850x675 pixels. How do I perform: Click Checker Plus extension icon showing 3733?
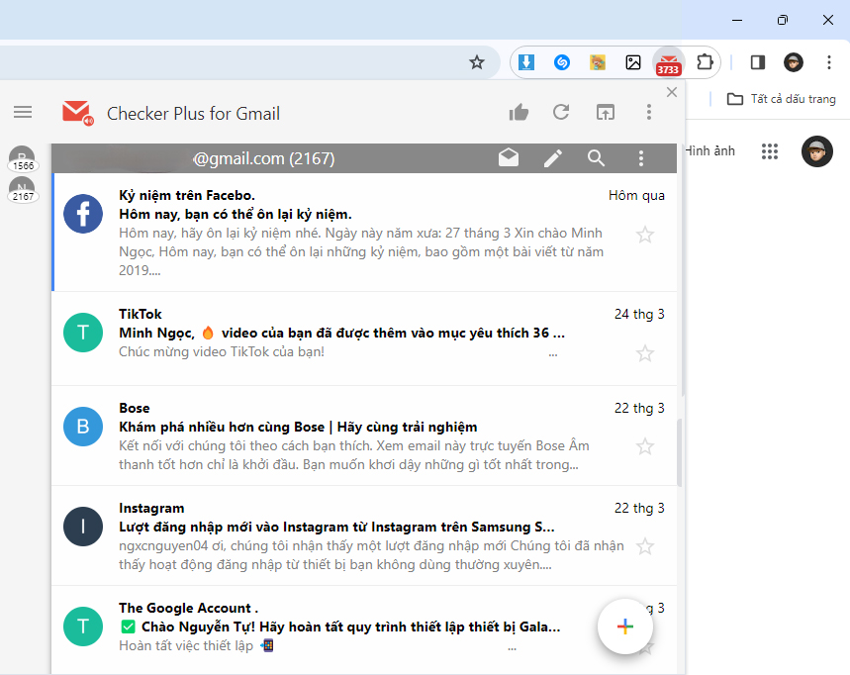point(668,63)
